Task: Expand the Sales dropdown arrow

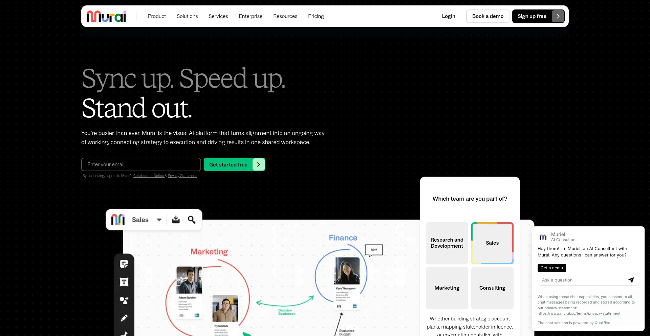Action: click(x=159, y=220)
